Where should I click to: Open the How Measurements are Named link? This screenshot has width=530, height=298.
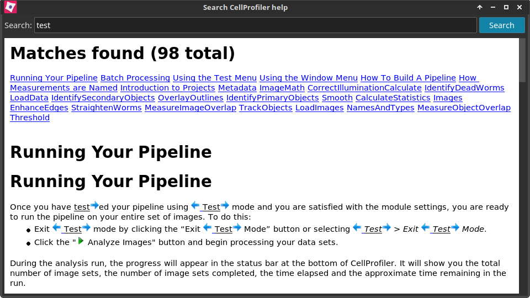click(64, 88)
